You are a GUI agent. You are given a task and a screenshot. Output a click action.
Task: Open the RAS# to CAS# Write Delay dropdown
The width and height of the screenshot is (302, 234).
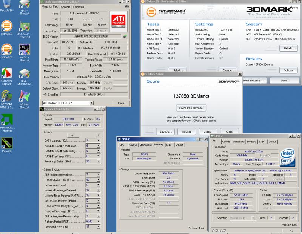coord(98,151)
